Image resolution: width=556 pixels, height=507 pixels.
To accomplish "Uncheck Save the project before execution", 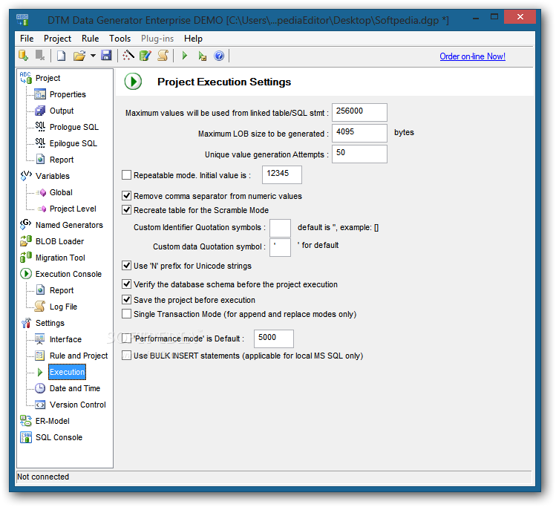I will click(126, 300).
